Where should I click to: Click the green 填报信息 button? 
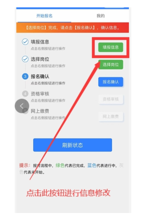tap(110, 47)
